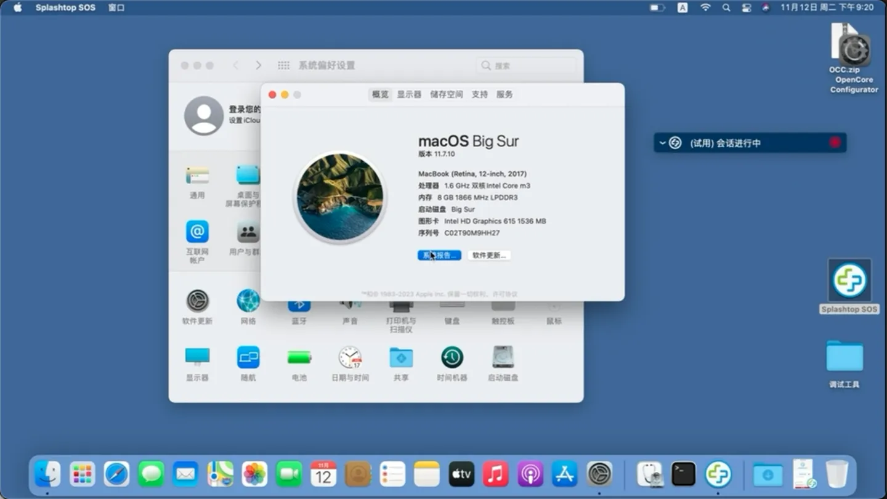Collapse the Splashtop session bar chevron
This screenshot has height=499, width=887.
coord(663,142)
